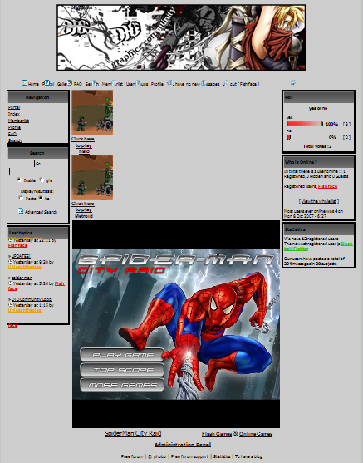
Task: Open the Online Games link
Action: point(256,434)
